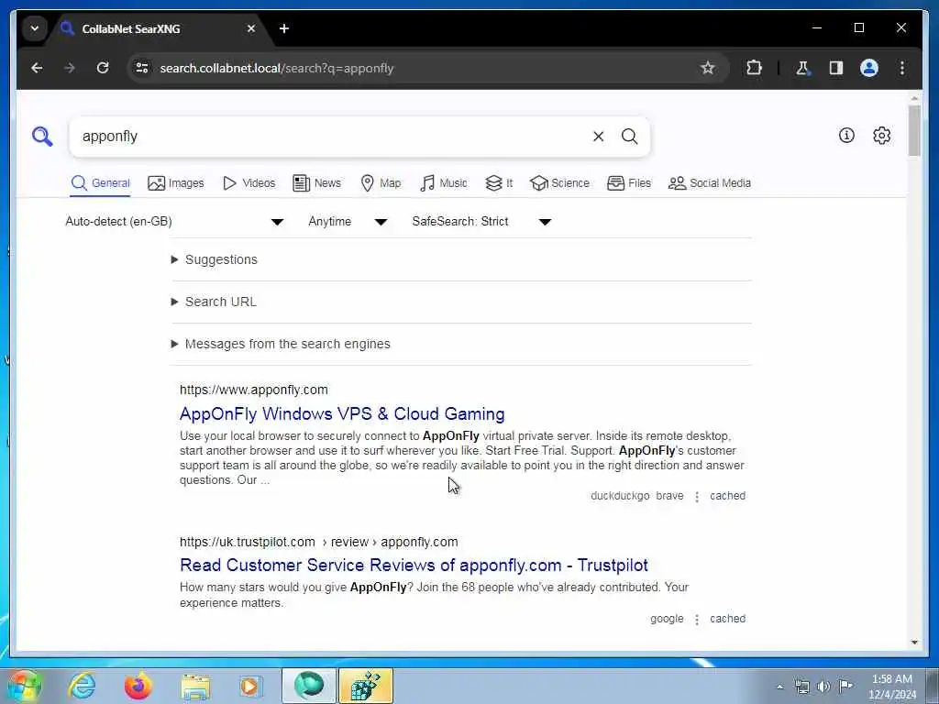Clear the search query with the X icon
This screenshot has height=704, width=939.
point(598,137)
